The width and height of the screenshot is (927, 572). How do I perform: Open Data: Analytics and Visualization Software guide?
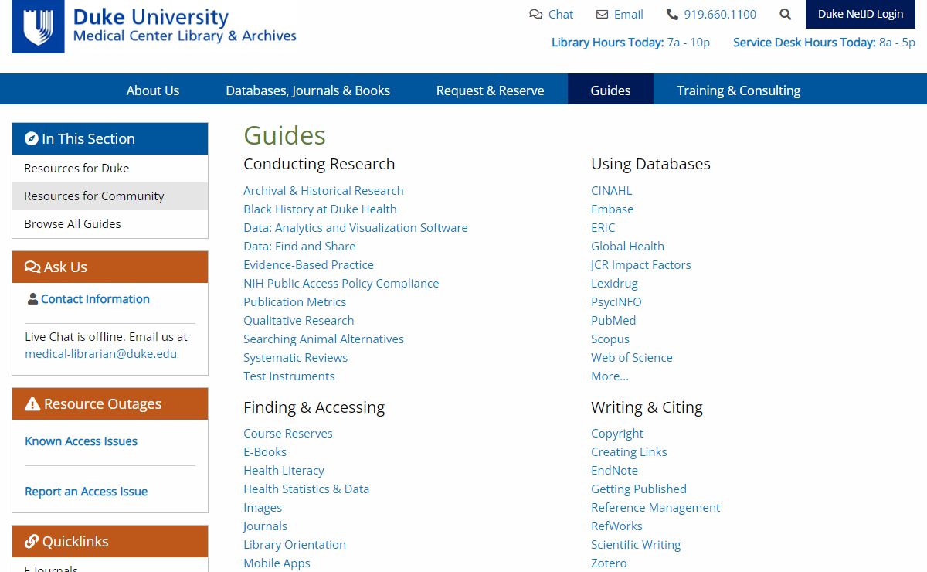[355, 227]
